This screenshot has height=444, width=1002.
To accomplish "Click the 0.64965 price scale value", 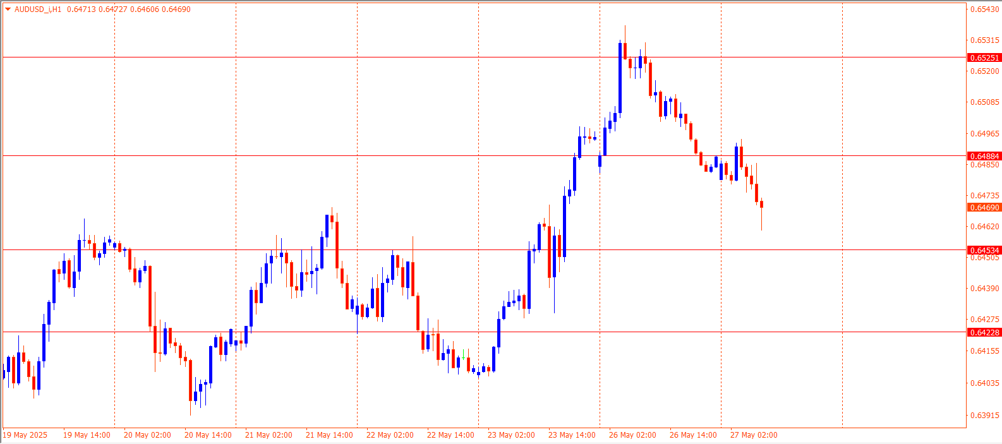I will pyautogui.click(x=985, y=134).
